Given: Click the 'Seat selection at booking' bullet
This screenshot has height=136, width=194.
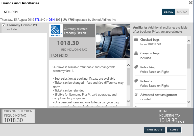Looking at the screenshot, I should (x=84, y=79).
